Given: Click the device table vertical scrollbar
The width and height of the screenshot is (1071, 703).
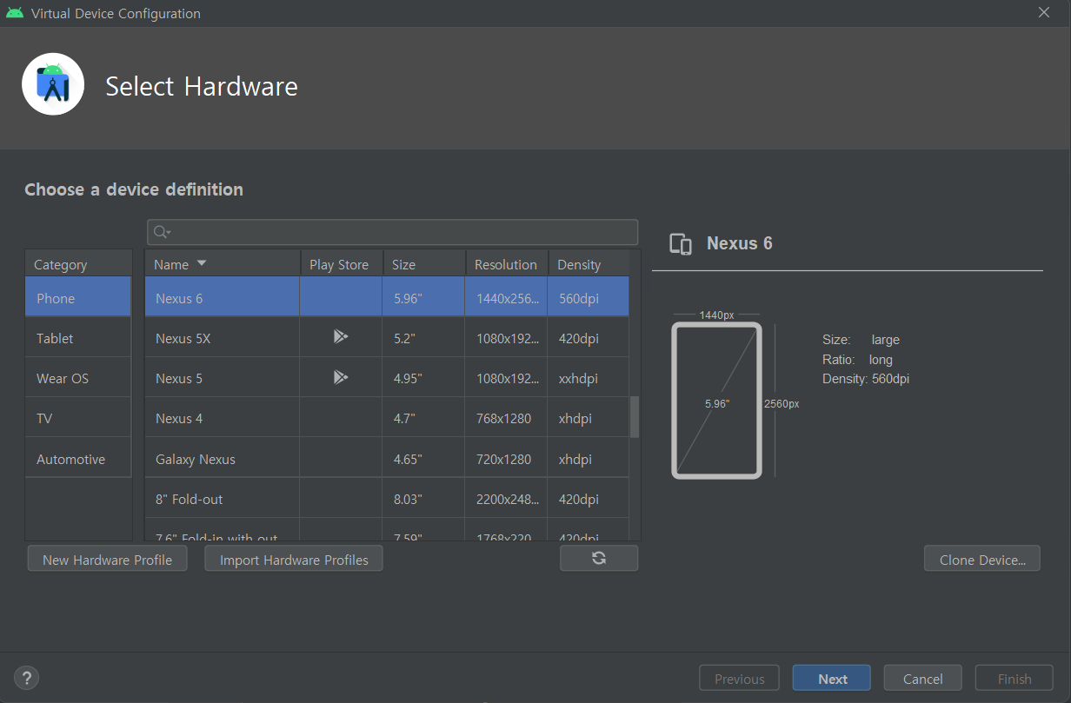Looking at the screenshot, I should point(635,417).
